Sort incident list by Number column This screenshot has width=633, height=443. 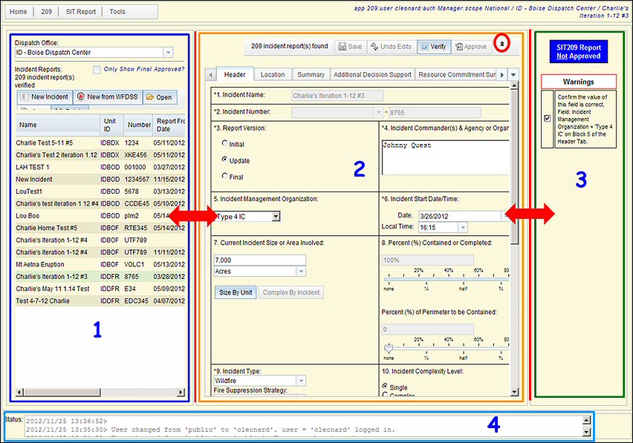click(138, 125)
